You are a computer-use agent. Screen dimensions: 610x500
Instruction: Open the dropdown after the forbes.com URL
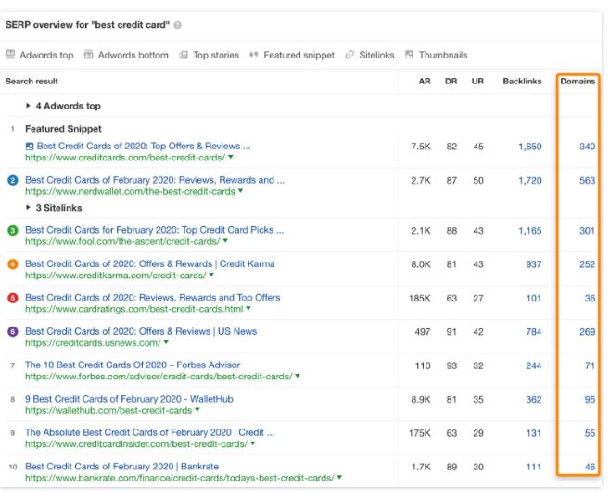298,376
